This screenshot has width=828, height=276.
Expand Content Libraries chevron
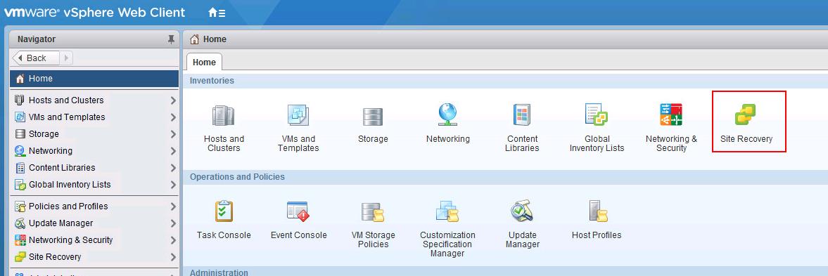coord(172,167)
